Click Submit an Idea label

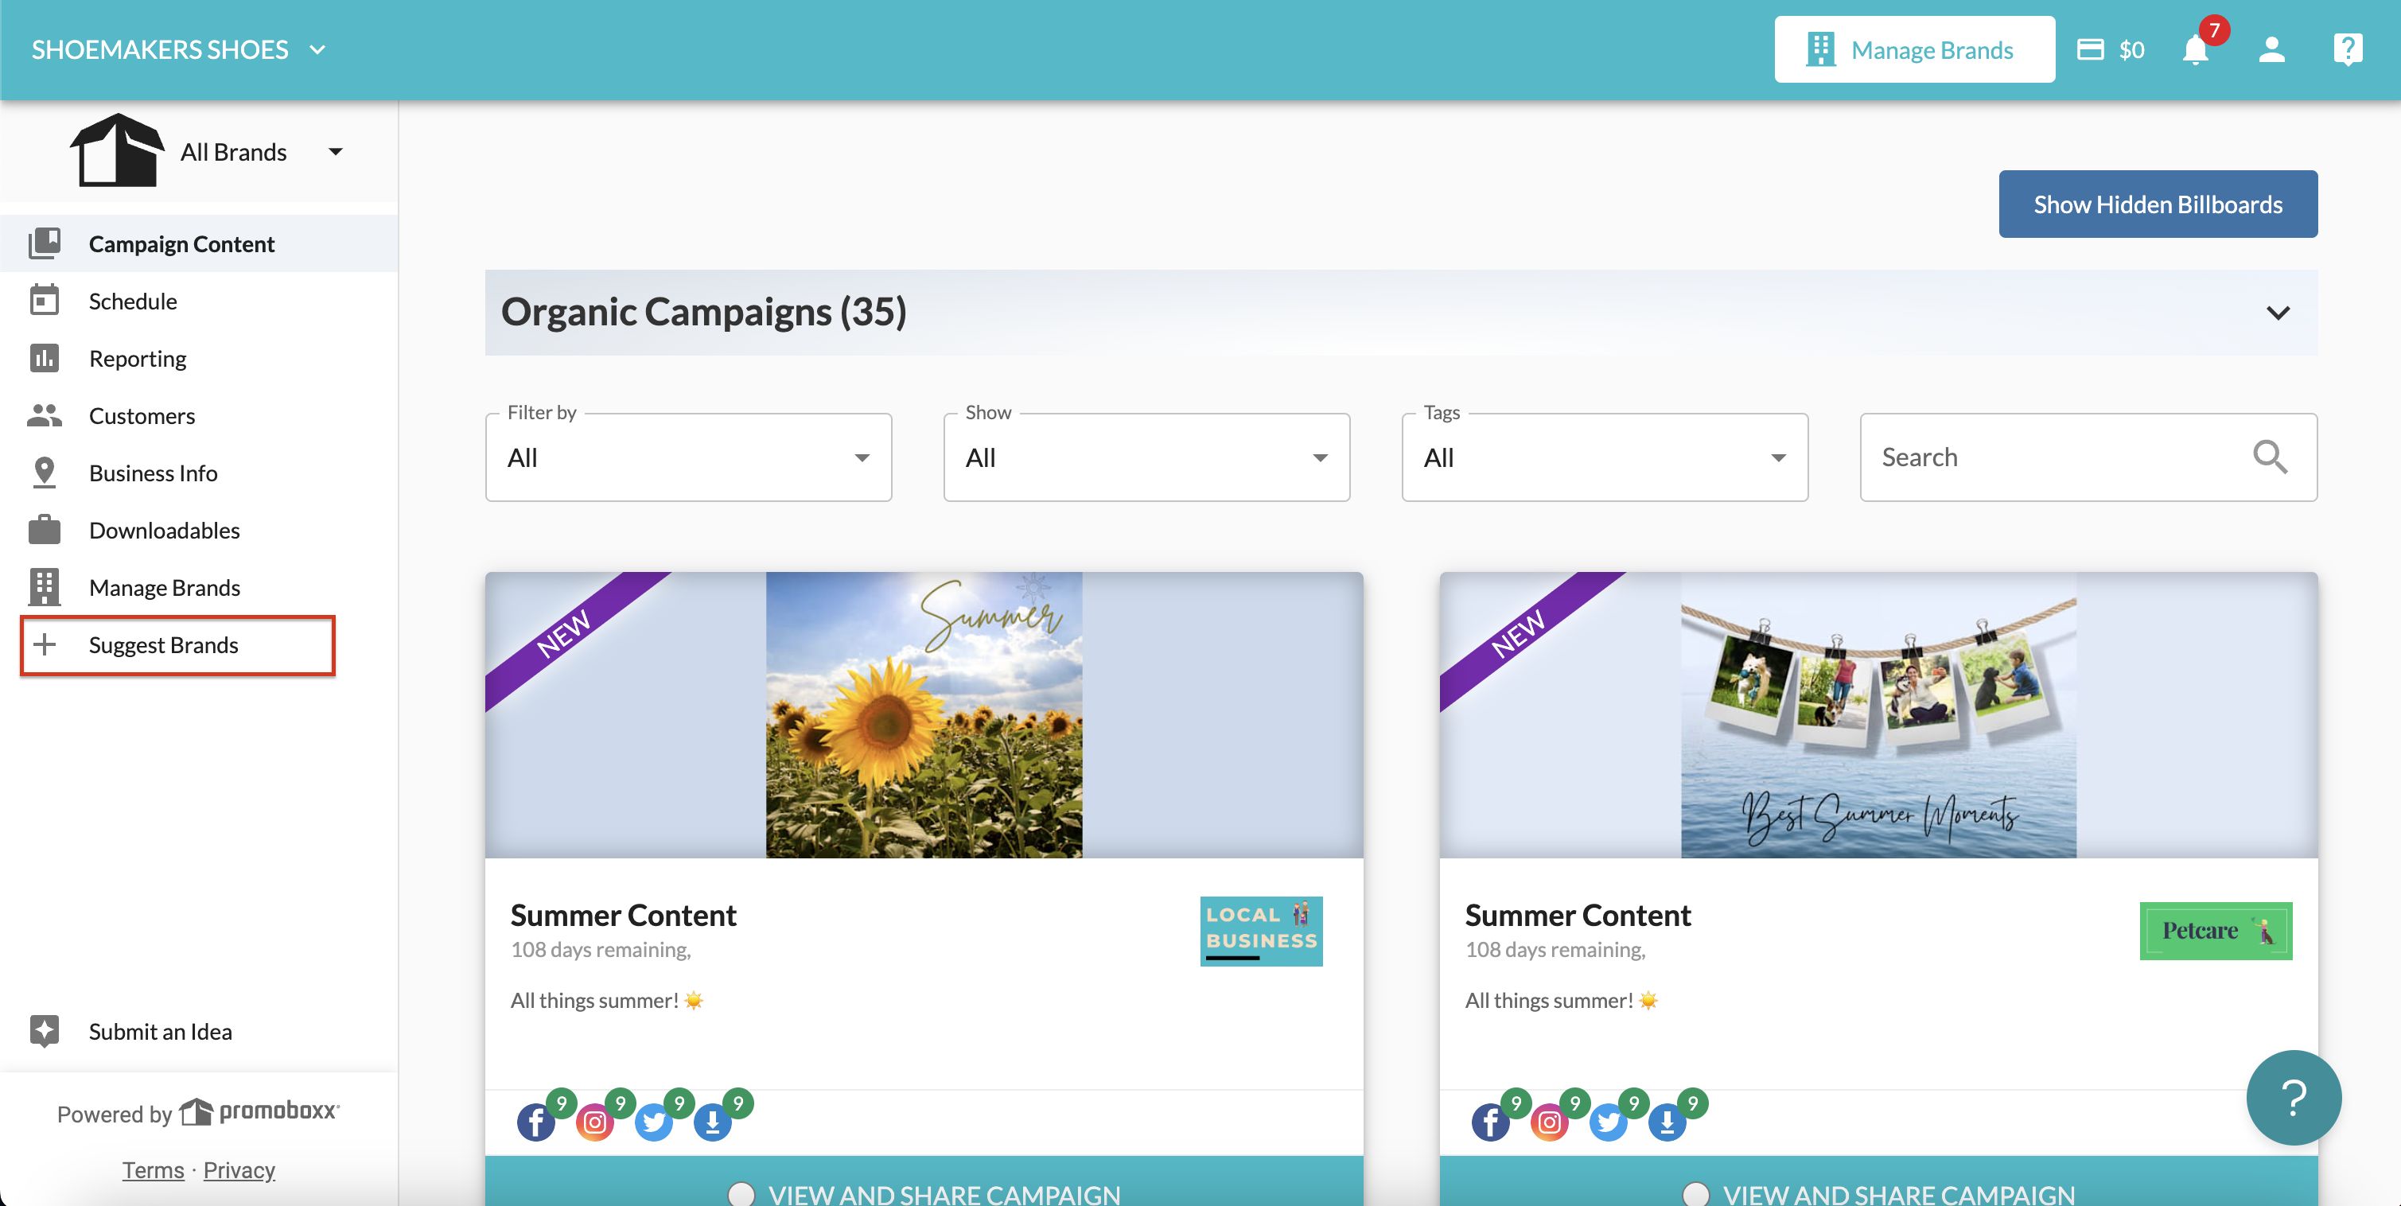pyautogui.click(x=161, y=1031)
